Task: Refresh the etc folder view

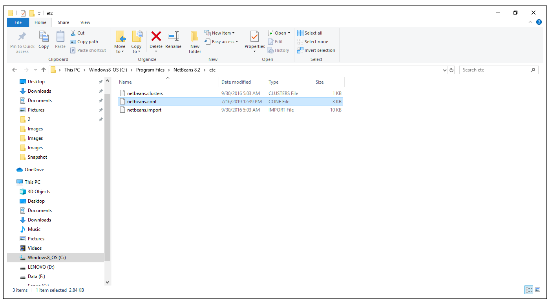Action: (451, 70)
